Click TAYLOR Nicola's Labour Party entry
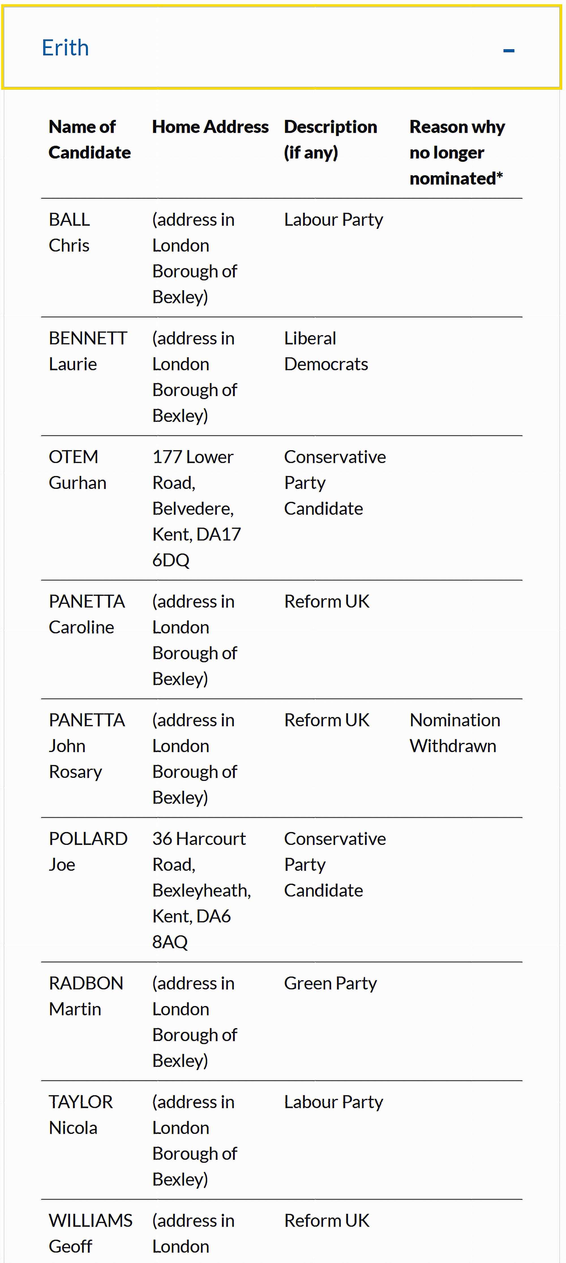 click(333, 1102)
